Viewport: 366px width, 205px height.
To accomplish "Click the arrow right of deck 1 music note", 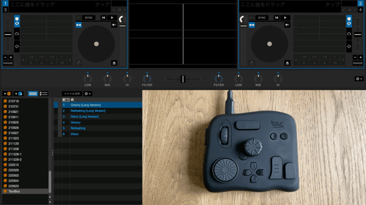I will pyautogui.click(x=125, y=10).
